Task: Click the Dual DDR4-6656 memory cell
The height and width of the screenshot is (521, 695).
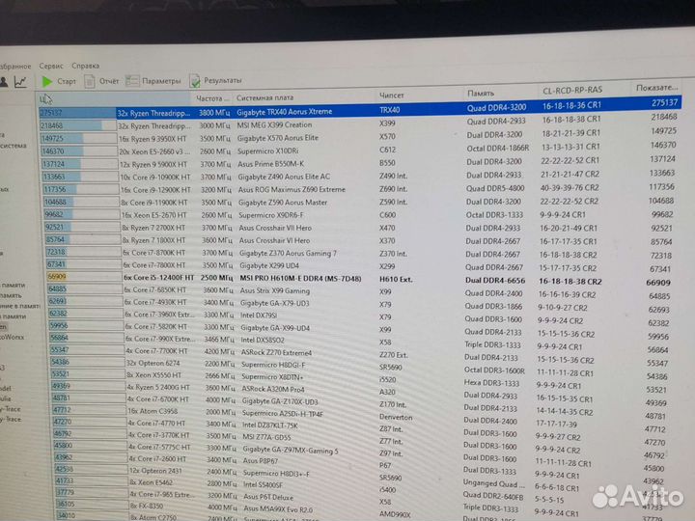Action: [495, 281]
